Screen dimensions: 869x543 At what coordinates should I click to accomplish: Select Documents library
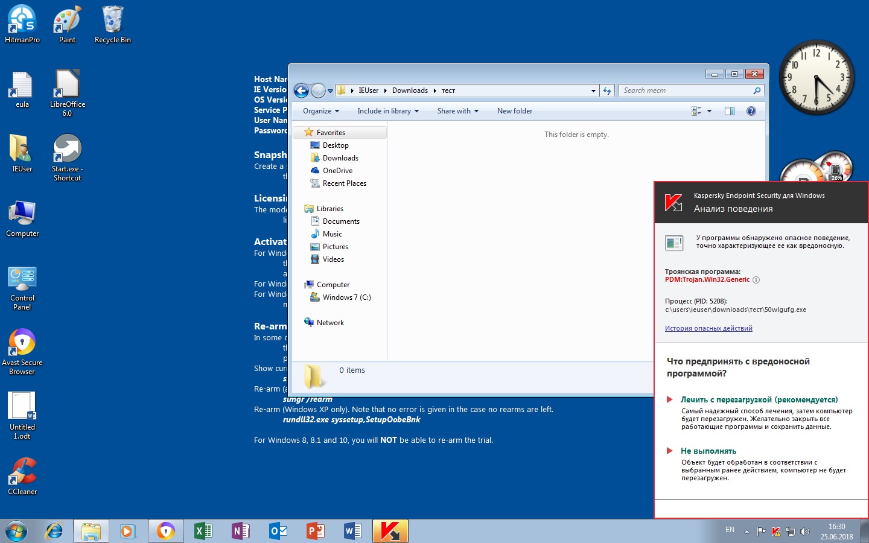(x=341, y=221)
